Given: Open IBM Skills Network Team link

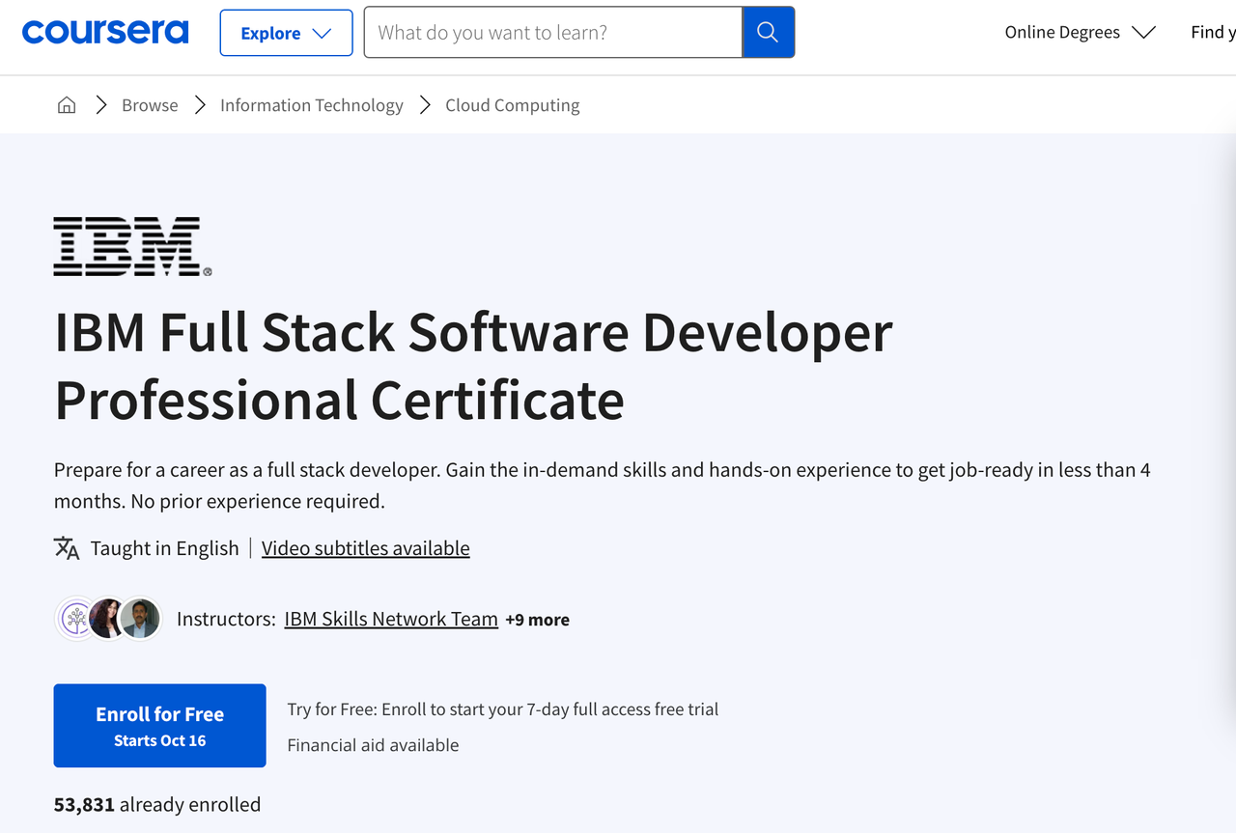Looking at the screenshot, I should pos(391,619).
